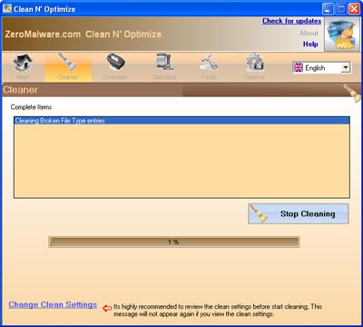Open the Options gear icon
Viewport: 363px width, 327px height.
click(x=254, y=63)
